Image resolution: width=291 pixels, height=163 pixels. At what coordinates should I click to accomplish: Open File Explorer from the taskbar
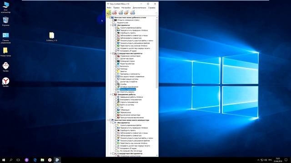[42, 160]
